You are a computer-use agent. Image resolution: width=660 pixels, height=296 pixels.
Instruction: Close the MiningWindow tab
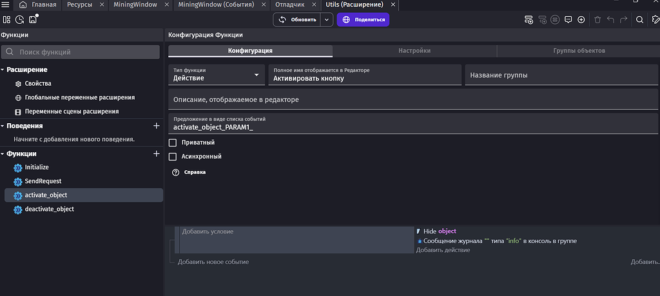[167, 5]
